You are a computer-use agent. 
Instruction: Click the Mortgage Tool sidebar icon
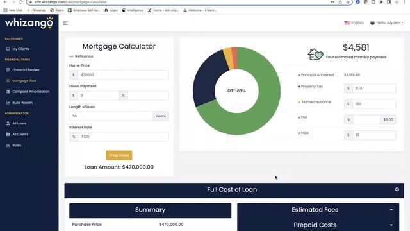(x=8, y=81)
